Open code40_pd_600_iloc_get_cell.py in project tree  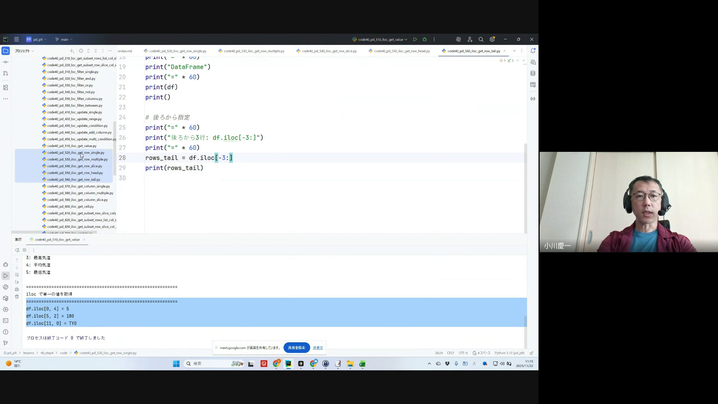click(70, 206)
